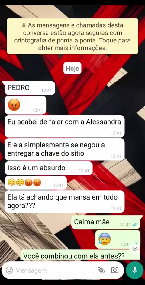Open the camera icon in message bar
Image resolution: width=145 pixels, height=285 pixels.
coord(115,270)
